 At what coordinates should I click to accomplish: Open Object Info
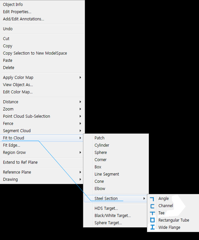(x=13, y=5)
